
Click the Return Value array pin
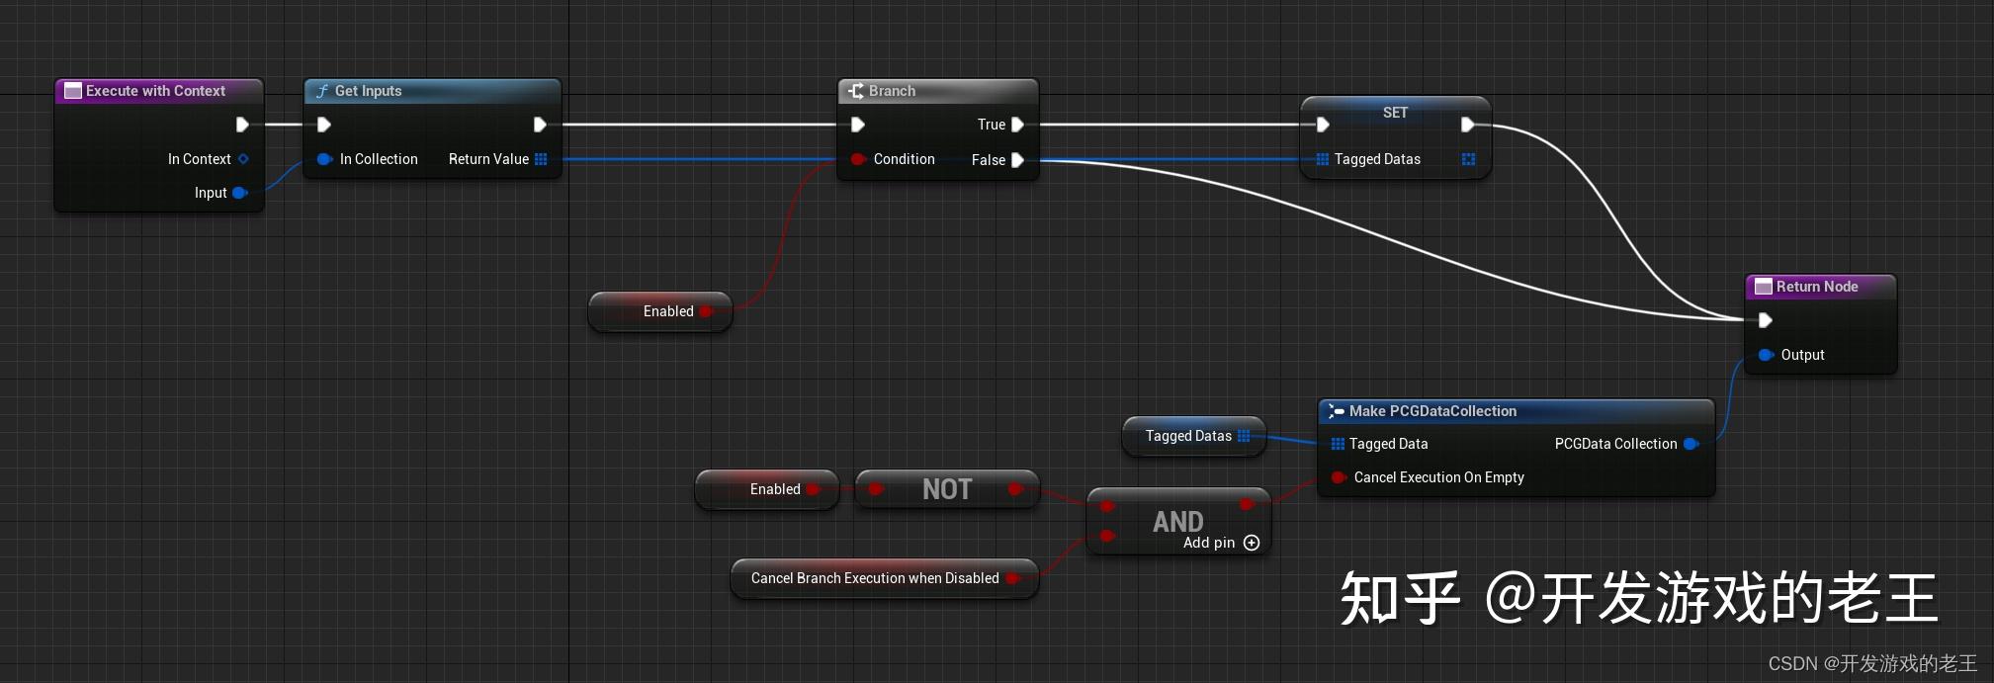541,159
